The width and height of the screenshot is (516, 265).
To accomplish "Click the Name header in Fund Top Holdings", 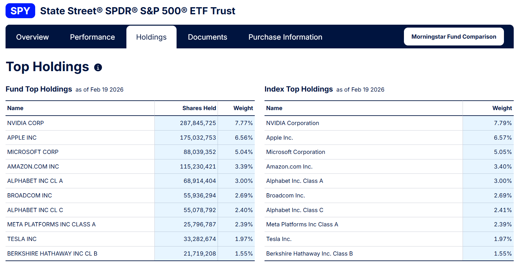I will [x=15, y=108].
